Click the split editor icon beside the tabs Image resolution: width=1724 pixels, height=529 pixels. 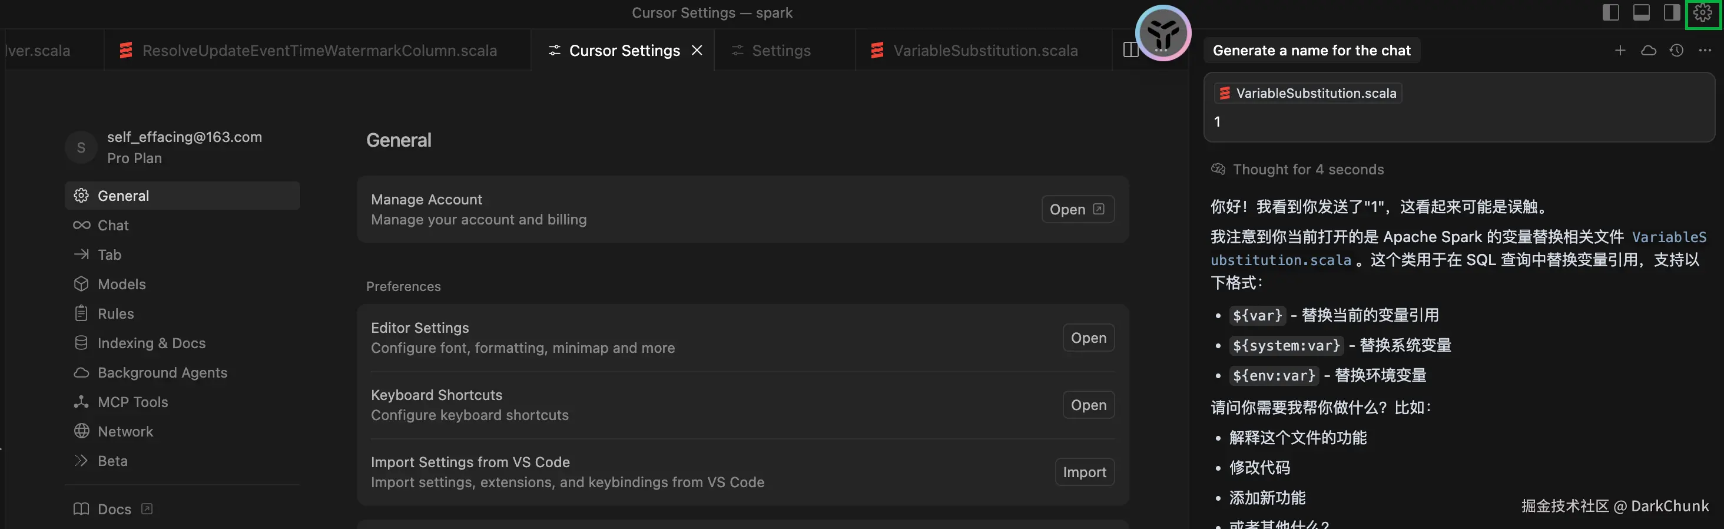coord(1130,50)
